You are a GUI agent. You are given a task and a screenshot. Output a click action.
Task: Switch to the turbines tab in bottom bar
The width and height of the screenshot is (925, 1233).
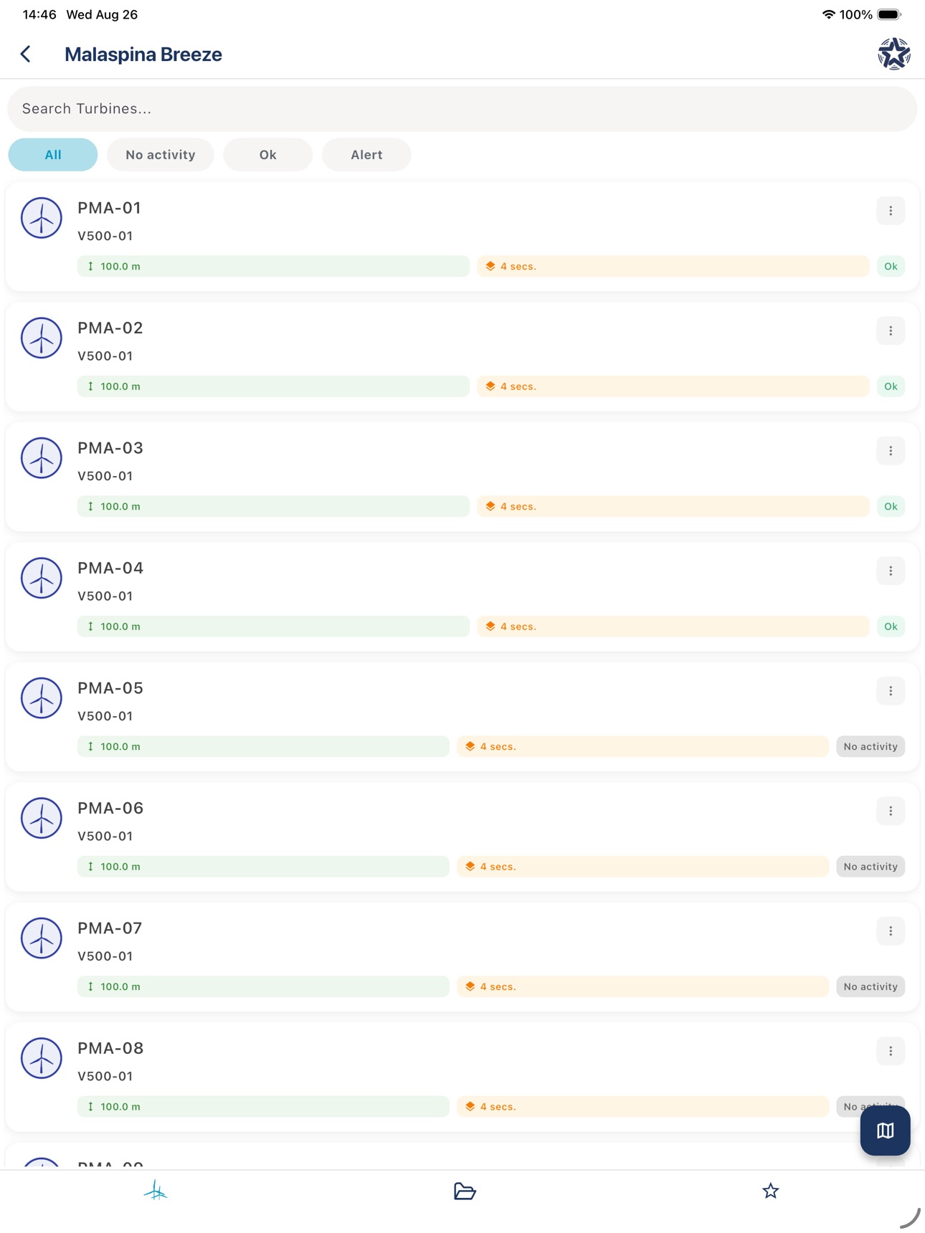pyautogui.click(x=155, y=1191)
